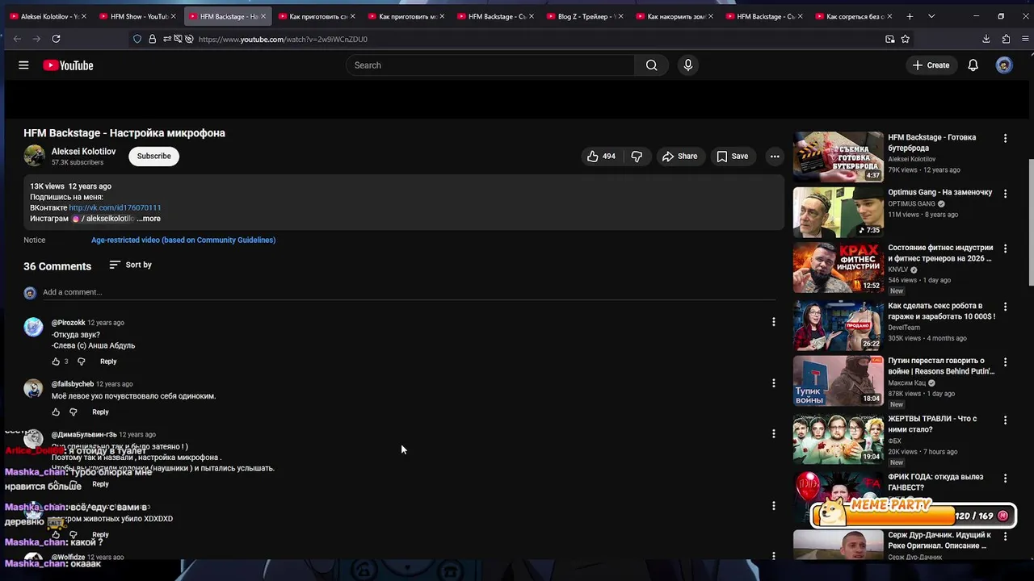This screenshot has width=1034, height=581.
Task: Open 'На заменочку' video thumbnail
Action: 838,212
